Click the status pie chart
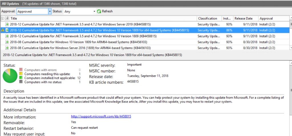 click(x=10, y=76)
